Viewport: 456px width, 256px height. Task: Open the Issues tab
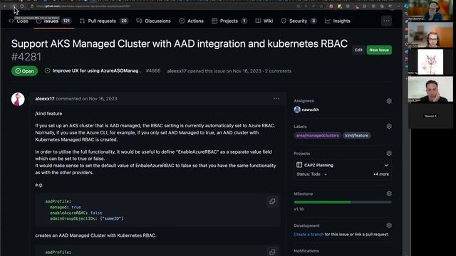tap(54, 21)
